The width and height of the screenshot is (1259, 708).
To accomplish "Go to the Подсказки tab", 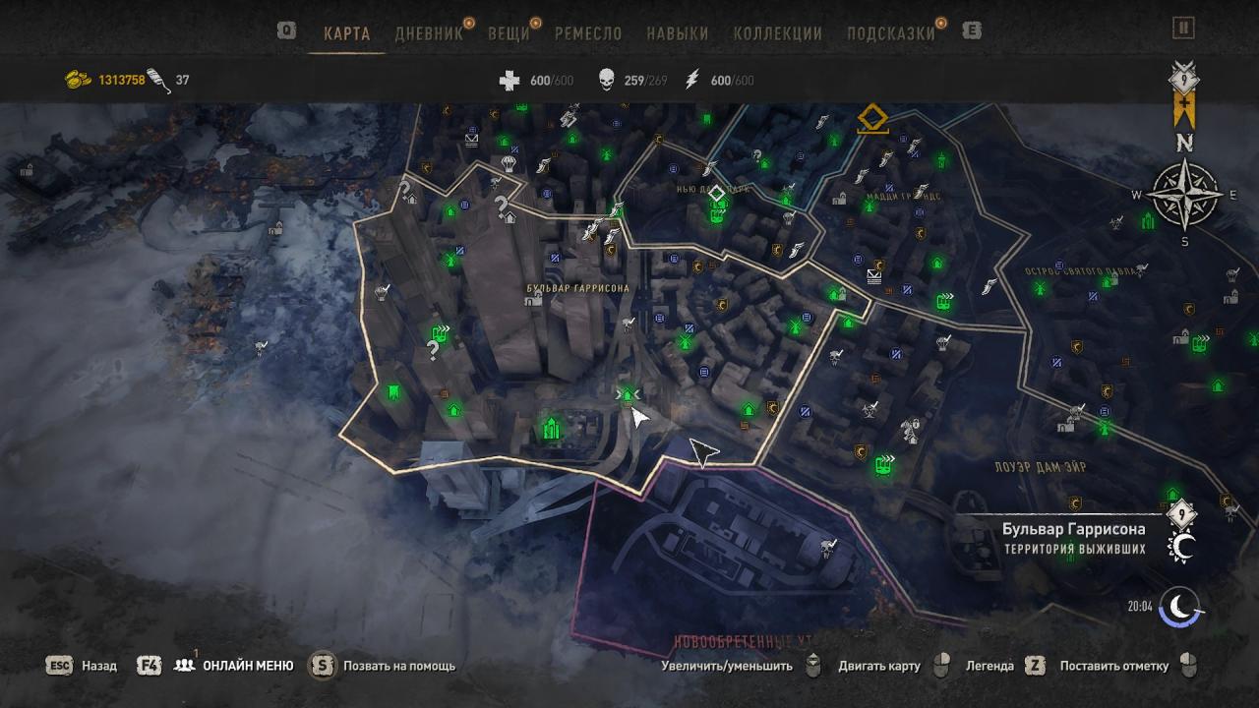I will click(891, 32).
